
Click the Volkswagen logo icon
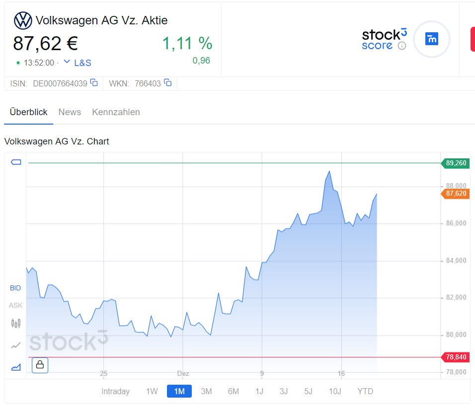pos(23,20)
